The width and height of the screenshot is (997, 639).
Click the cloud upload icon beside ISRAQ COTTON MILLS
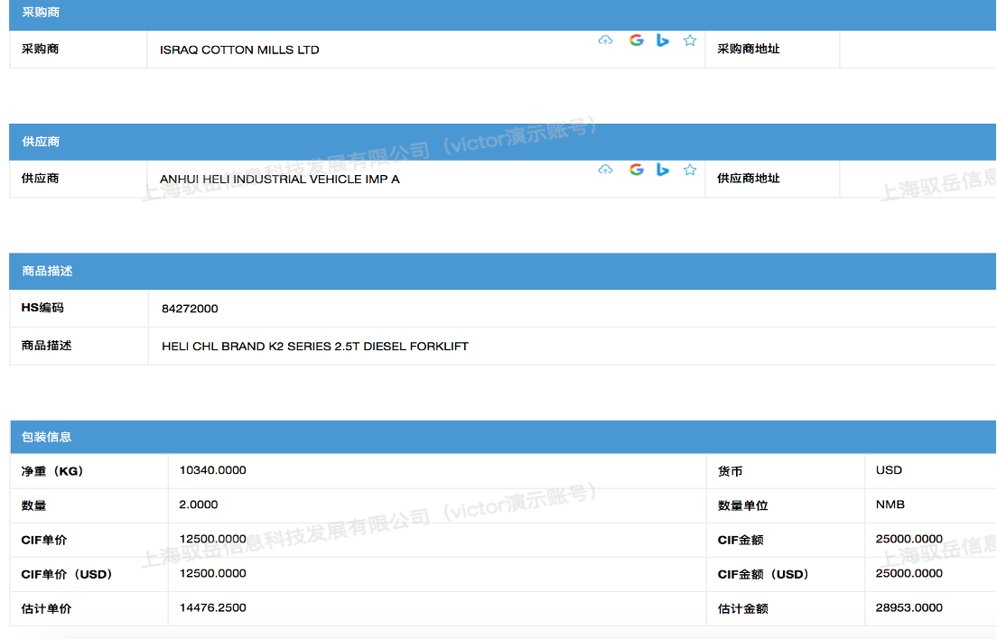tap(605, 41)
